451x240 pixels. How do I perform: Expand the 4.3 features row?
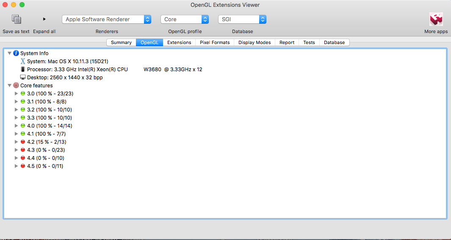click(x=17, y=150)
